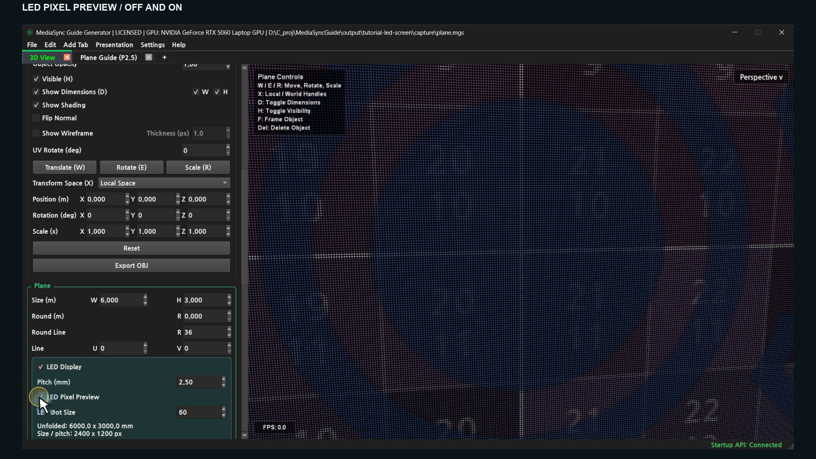The width and height of the screenshot is (816, 459).
Task: Toggle LED Display checkbox
Action: tap(41, 367)
